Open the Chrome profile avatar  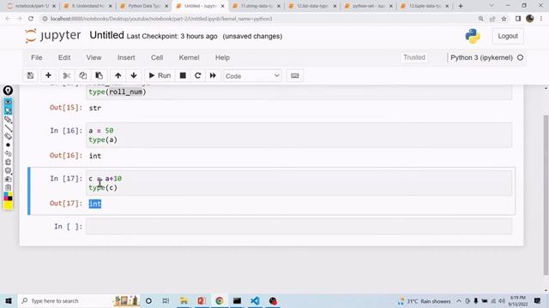(x=530, y=19)
